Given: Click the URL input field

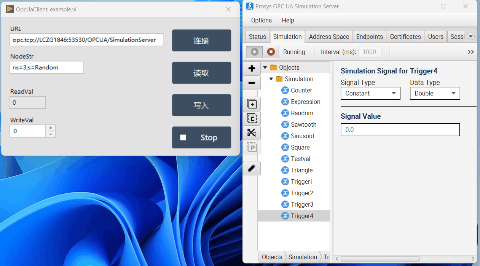Looking at the screenshot, I should point(87,40).
